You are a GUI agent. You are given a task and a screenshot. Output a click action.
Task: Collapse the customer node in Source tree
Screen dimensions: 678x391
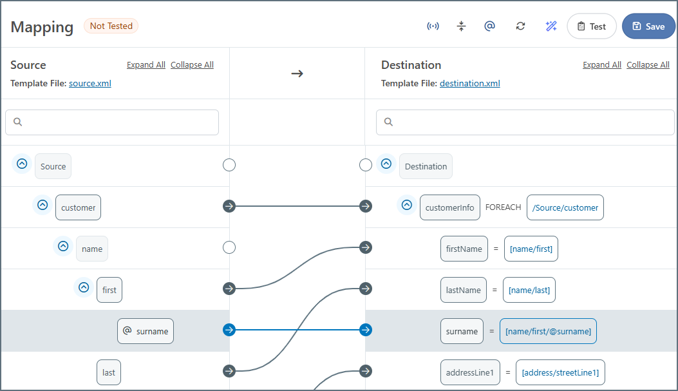tap(42, 205)
